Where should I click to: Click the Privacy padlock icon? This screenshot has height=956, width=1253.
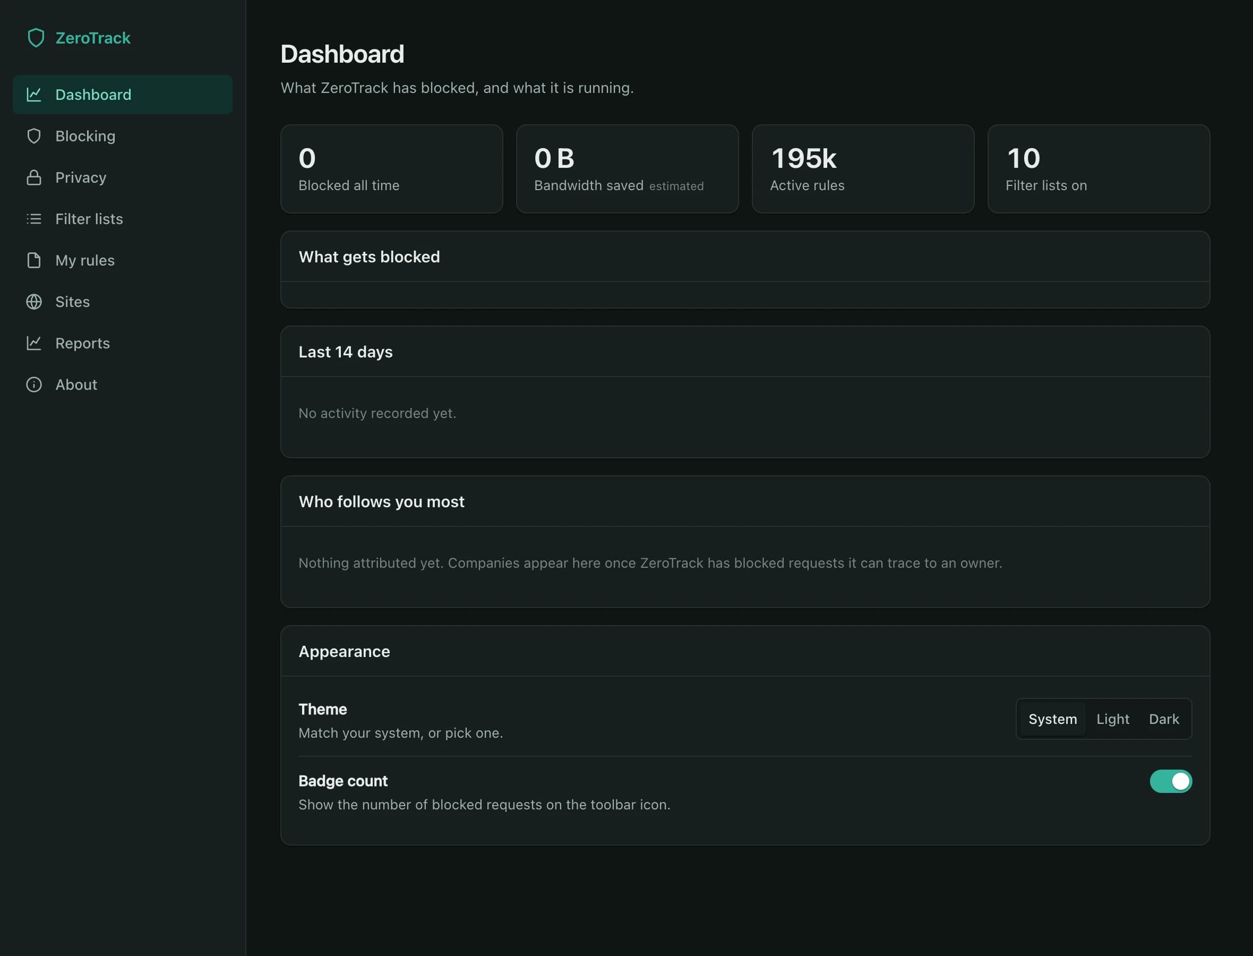pos(34,177)
